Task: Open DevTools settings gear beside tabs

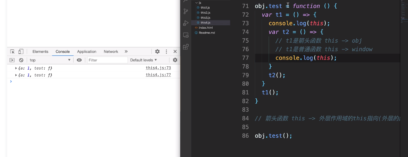Action: (157, 52)
